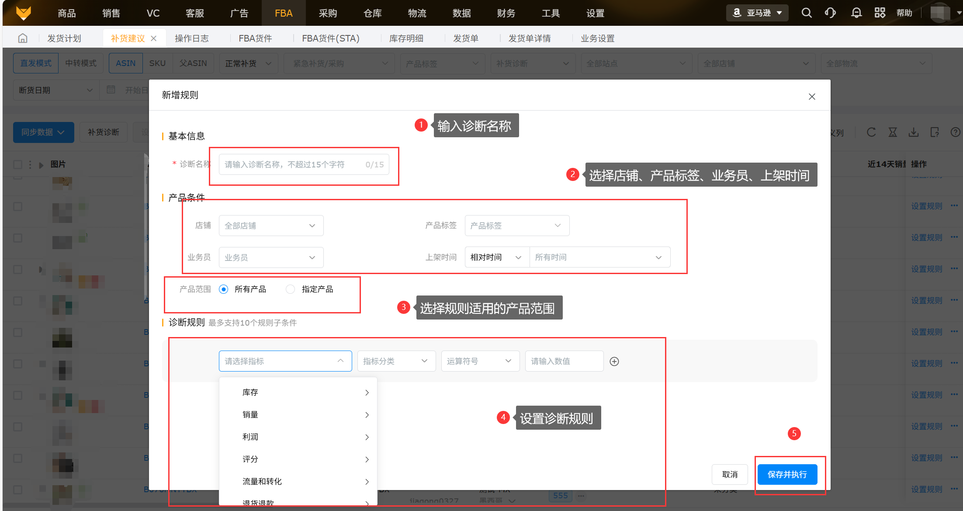Expand the 运算符号 dropdown
The image size is (963, 511).
coord(480,361)
